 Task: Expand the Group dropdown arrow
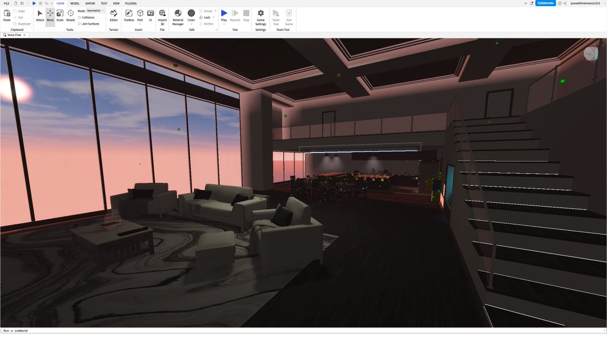[215, 11]
